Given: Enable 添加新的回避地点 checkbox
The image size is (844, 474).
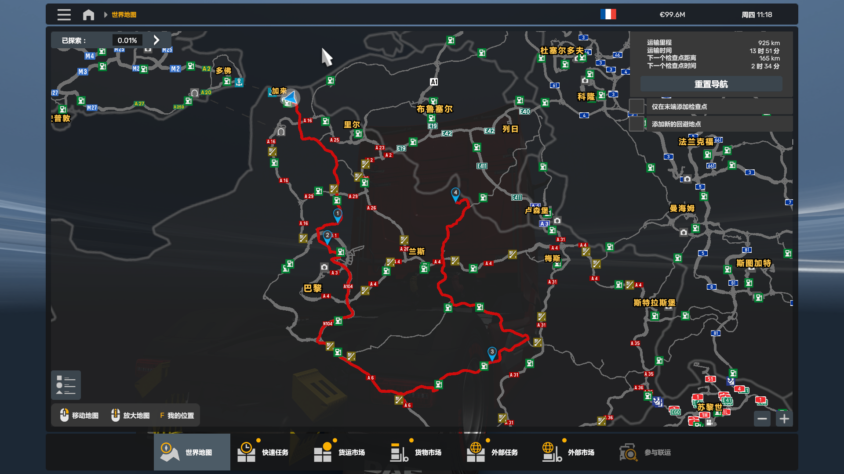Looking at the screenshot, I should [x=637, y=124].
